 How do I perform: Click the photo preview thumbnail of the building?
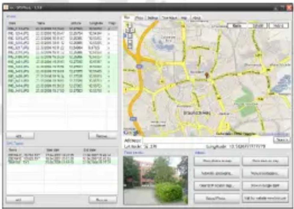pyautogui.click(x=155, y=180)
